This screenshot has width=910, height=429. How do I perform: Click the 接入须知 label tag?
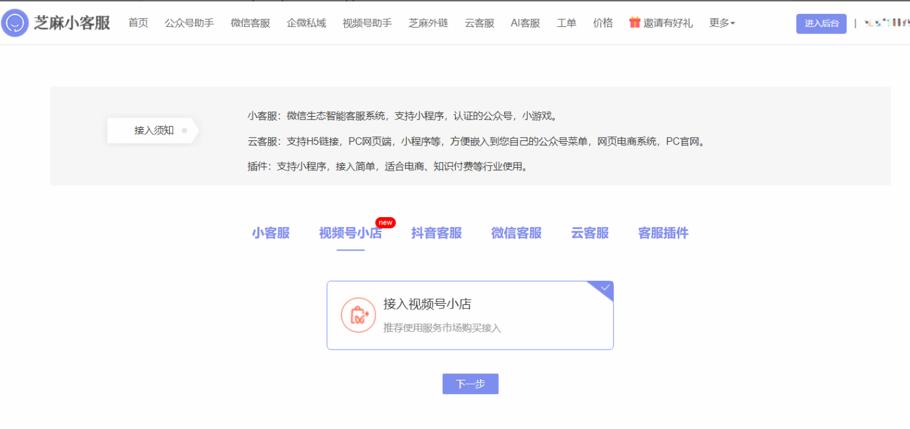[153, 131]
